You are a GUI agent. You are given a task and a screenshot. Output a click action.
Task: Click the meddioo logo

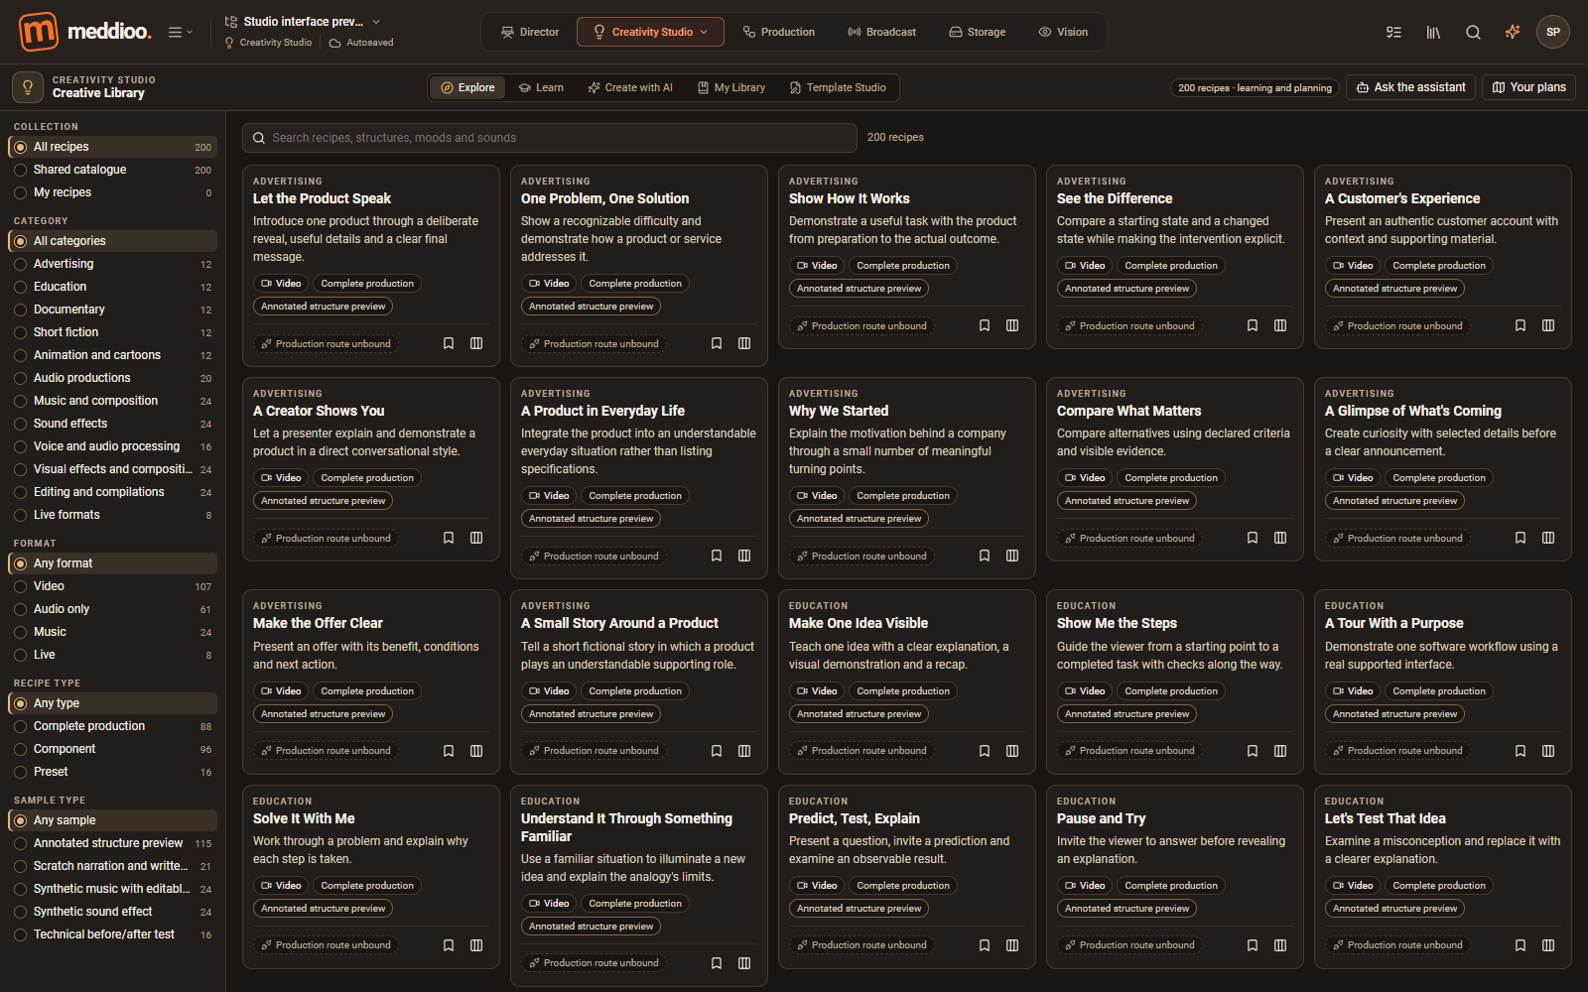click(85, 32)
